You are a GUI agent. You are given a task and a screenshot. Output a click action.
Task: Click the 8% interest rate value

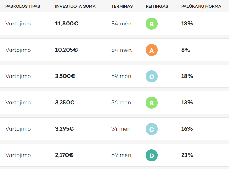pyautogui.click(x=186, y=50)
